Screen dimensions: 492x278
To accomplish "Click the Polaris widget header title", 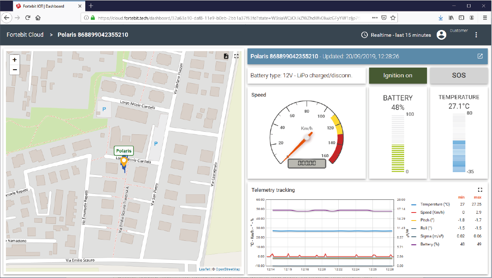I will (284, 56).
